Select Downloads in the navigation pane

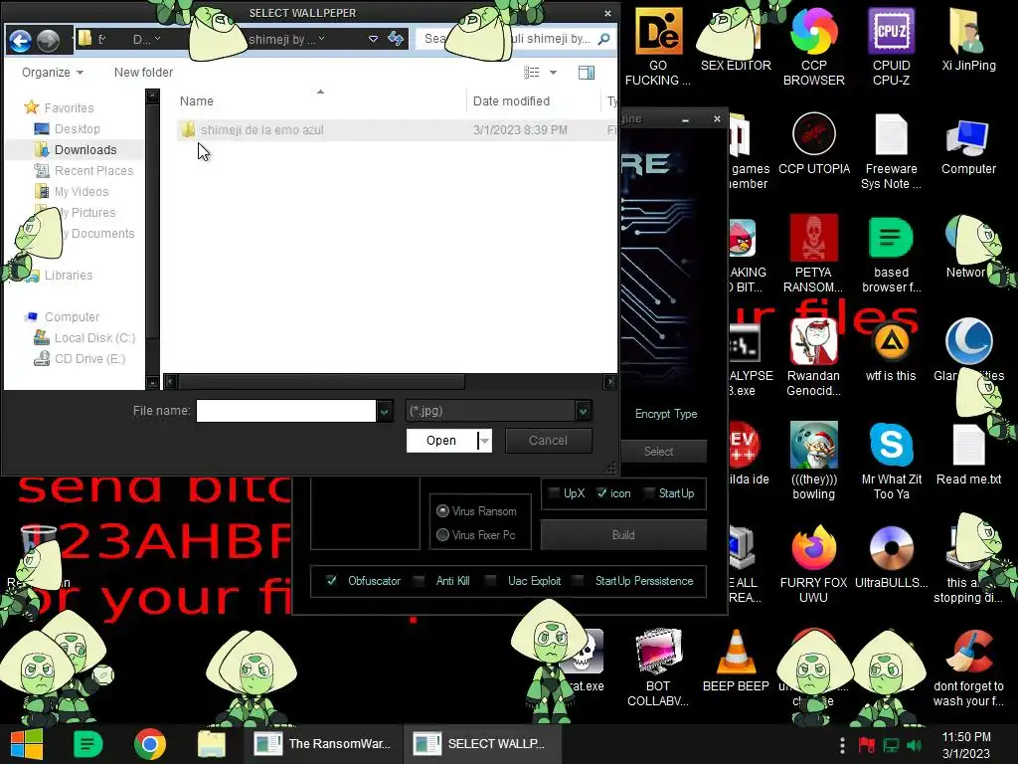pyautogui.click(x=85, y=149)
